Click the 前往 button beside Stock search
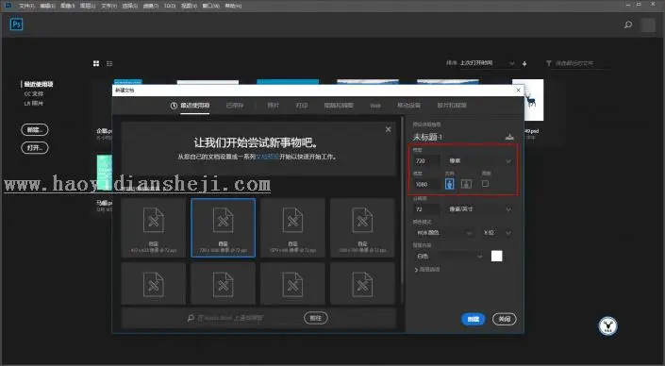 point(316,318)
